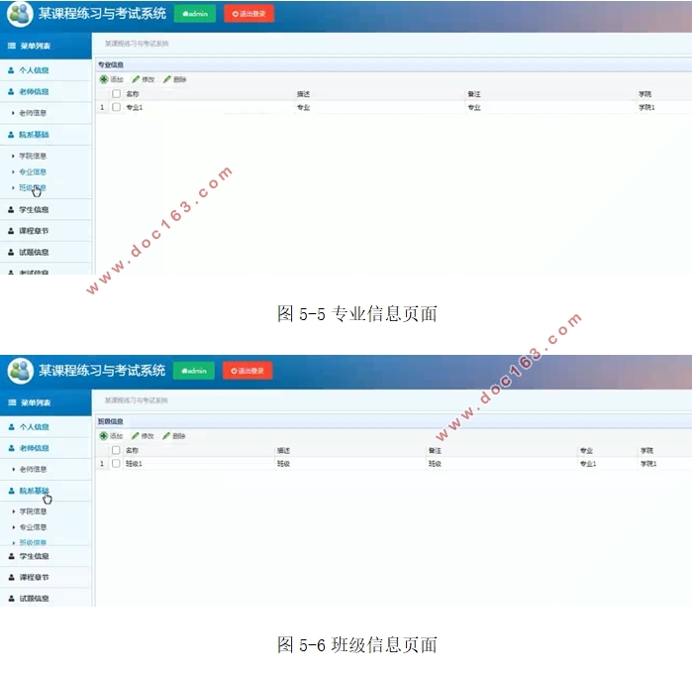The image size is (692, 679).
Task: Open 个人信息 menu on the 专业信息 page
Action: click(x=46, y=70)
